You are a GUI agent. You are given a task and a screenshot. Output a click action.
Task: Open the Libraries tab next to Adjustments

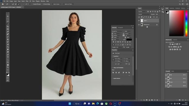click(x=175, y=40)
